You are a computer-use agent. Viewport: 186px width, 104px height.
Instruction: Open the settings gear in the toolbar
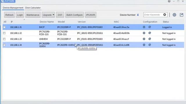coord(174,15)
